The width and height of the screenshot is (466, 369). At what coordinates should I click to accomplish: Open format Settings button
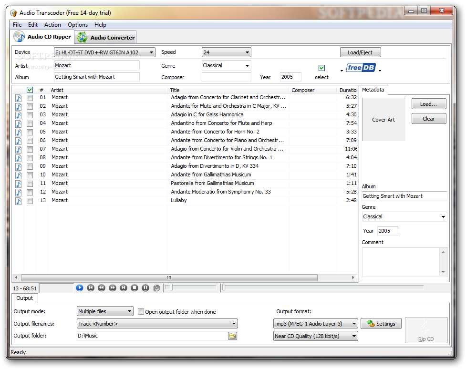[x=381, y=324]
